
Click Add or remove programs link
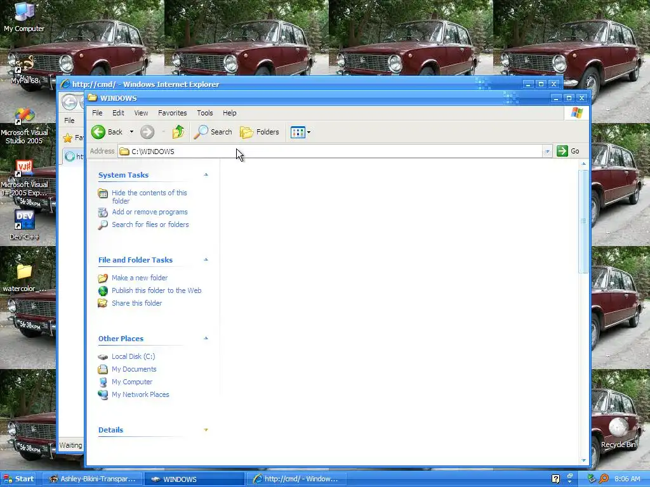pos(150,212)
